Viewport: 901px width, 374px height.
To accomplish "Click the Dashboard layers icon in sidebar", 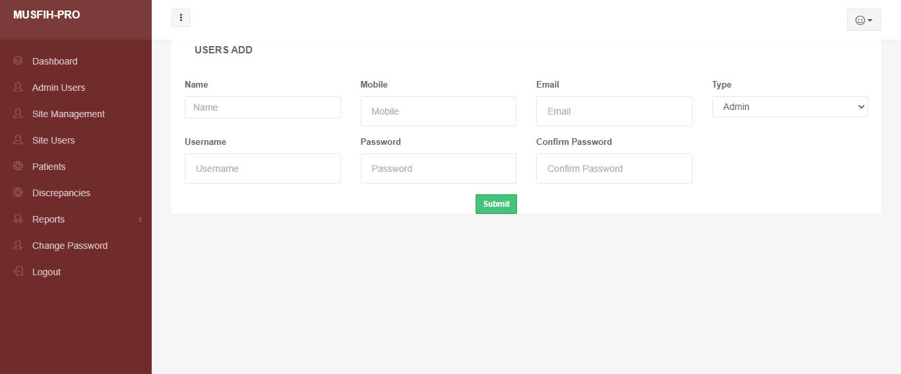I will point(18,61).
